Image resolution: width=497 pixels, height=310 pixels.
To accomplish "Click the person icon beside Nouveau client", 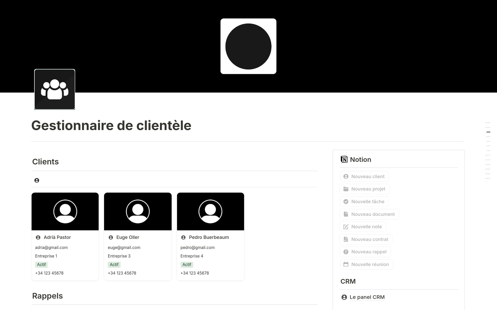I will pyautogui.click(x=346, y=176).
